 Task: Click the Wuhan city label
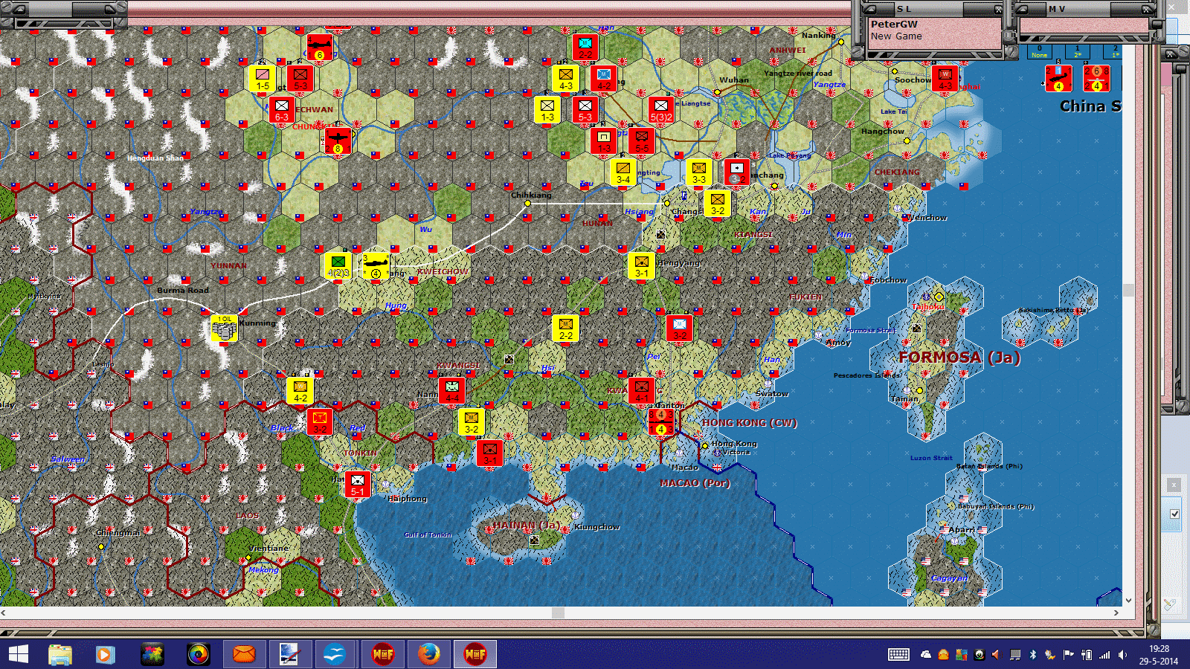coord(734,80)
